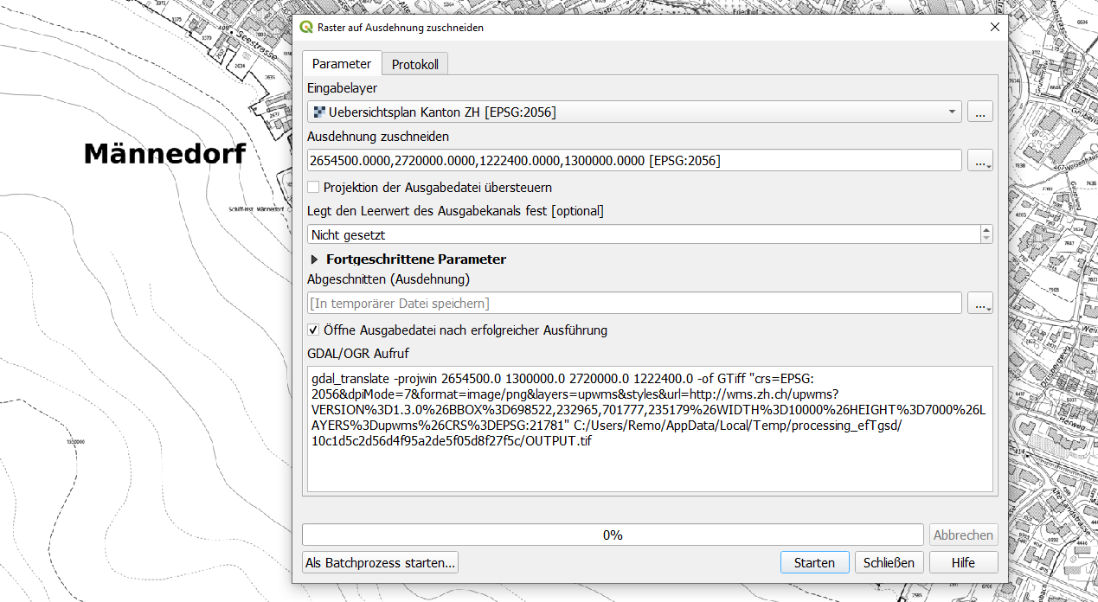Screen dimensions: 1098x602
Task: Click into the Ausdehnung zuschneiden coordinates field
Action: click(x=633, y=161)
